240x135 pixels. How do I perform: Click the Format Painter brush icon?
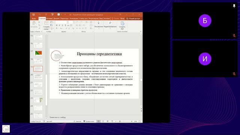pyautogui.click(x=39, y=28)
